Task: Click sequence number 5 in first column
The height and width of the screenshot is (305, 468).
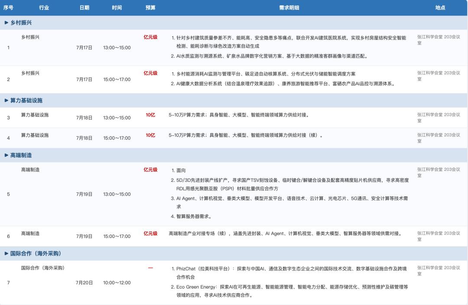Action: (x=8, y=194)
